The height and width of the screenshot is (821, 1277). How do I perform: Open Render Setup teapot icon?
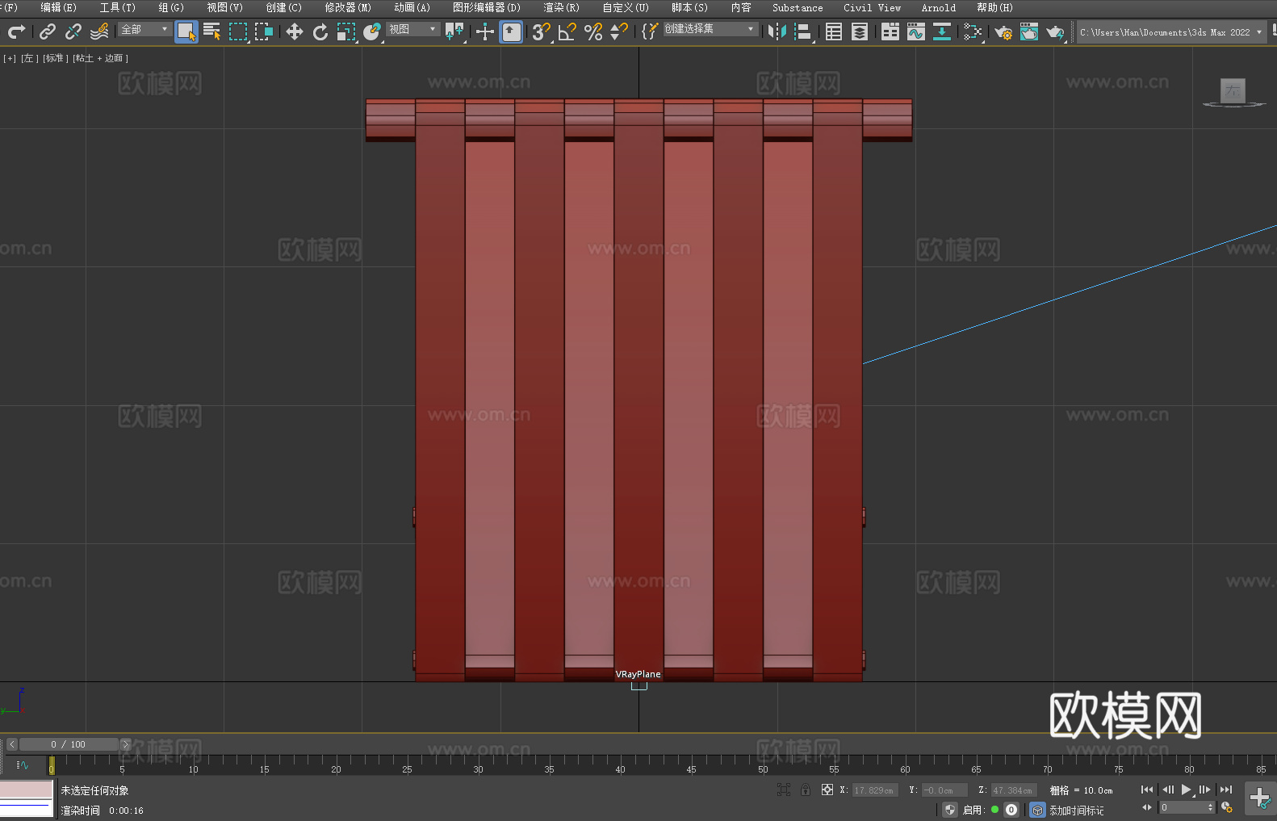coord(1003,31)
